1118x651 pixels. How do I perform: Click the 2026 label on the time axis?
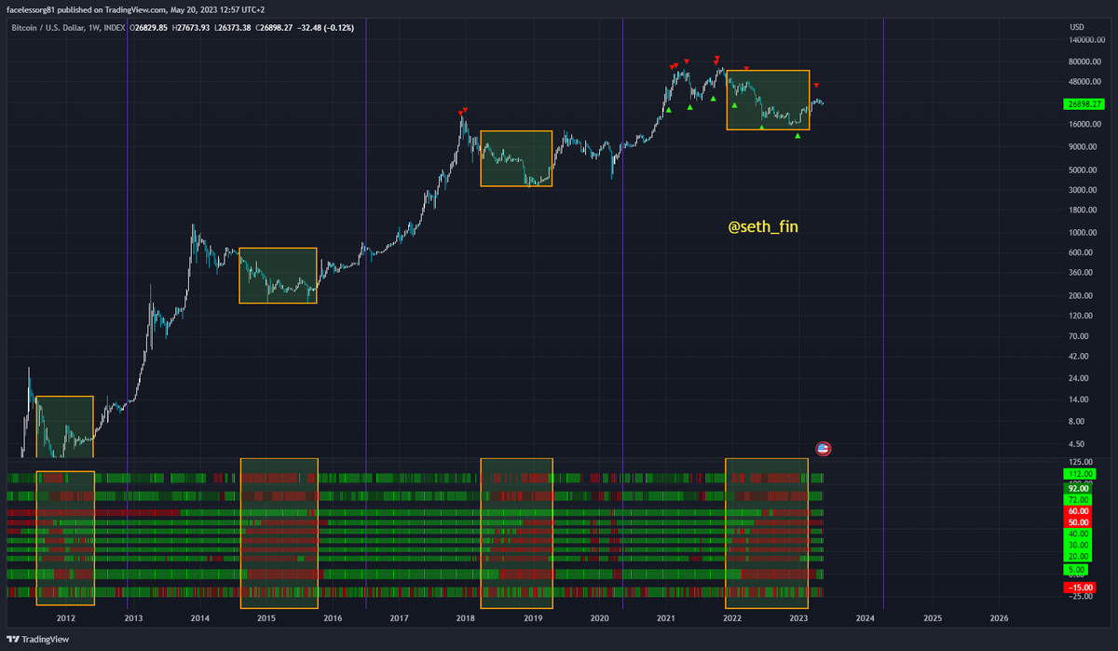point(999,618)
